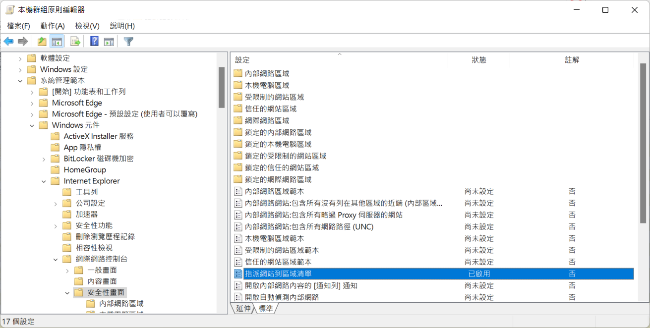Sort by the 狀態 column header
650x328 pixels.
(x=478, y=60)
